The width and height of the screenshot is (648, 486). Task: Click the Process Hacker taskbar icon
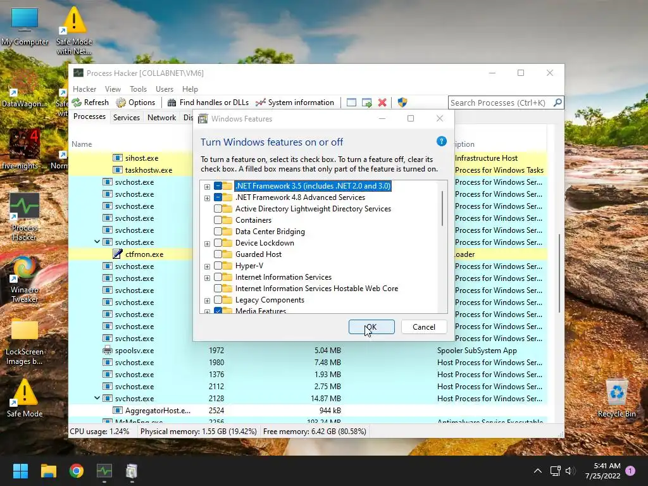[x=104, y=471]
